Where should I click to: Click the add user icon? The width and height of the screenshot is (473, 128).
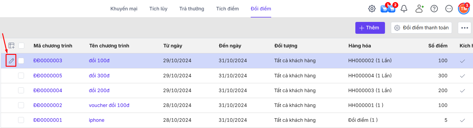pos(419,9)
